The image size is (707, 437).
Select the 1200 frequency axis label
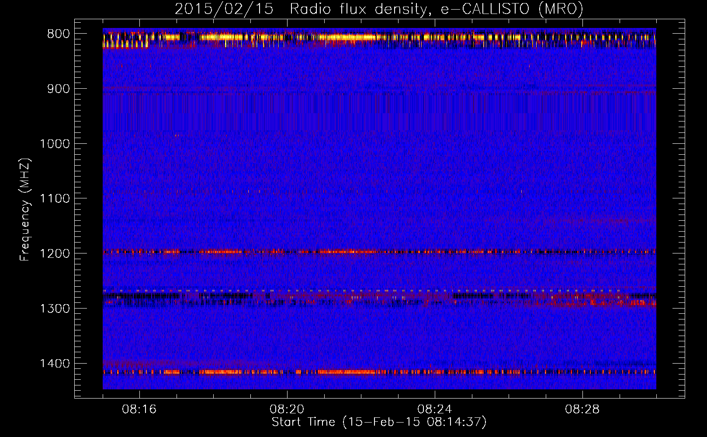pos(55,253)
